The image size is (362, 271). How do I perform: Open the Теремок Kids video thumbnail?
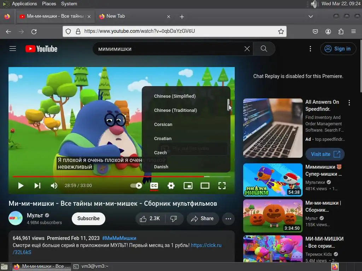tap(273, 249)
